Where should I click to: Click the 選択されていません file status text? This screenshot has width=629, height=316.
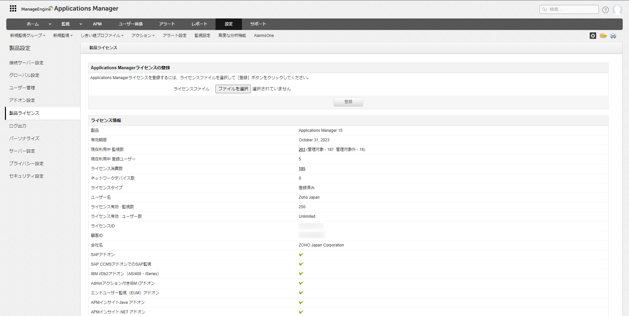[272, 89]
